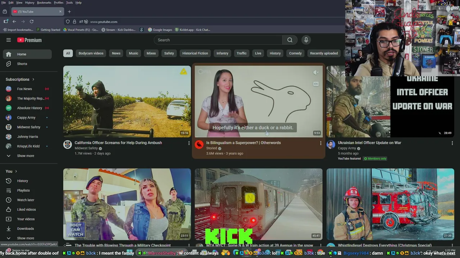Open the Tools menu in the menu bar

(69, 3)
